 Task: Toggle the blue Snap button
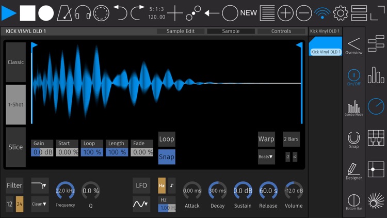click(166, 157)
